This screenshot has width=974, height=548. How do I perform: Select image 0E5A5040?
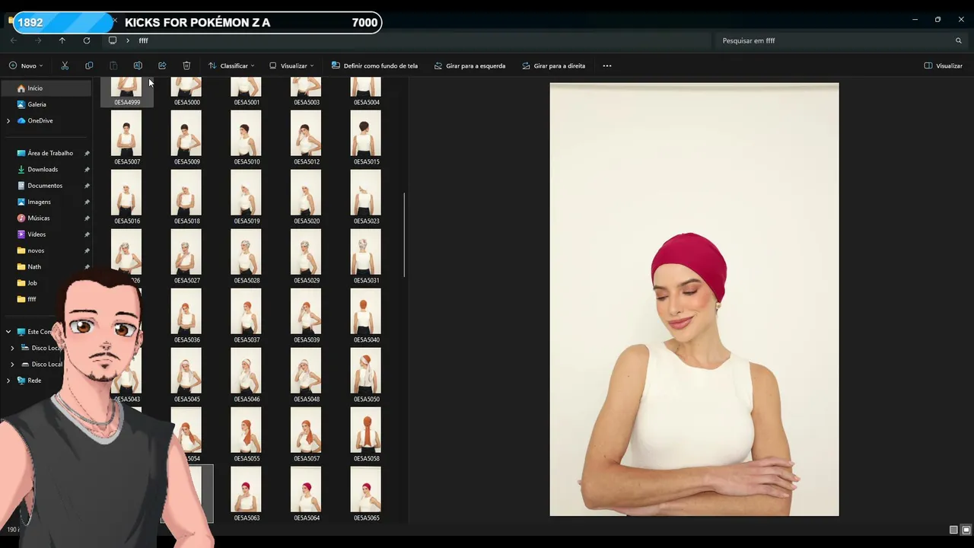366,316
